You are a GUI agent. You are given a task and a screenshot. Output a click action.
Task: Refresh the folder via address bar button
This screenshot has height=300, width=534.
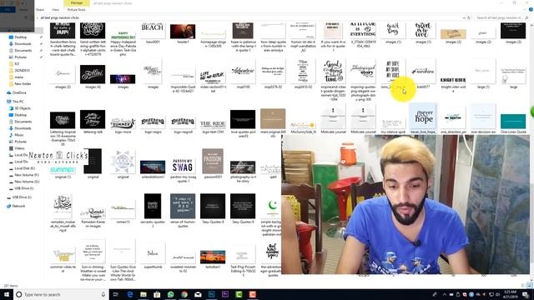(x=469, y=17)
